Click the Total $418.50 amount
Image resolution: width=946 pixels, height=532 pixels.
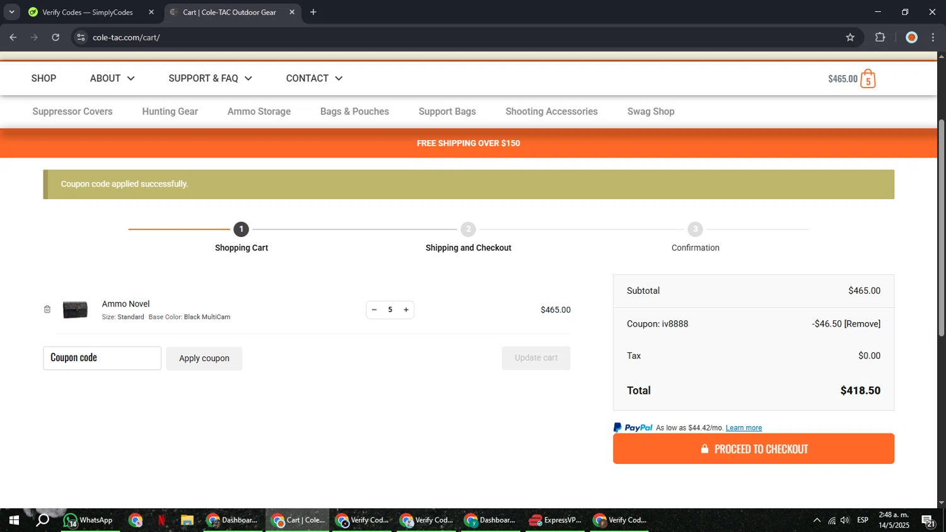tap(860, 391)
